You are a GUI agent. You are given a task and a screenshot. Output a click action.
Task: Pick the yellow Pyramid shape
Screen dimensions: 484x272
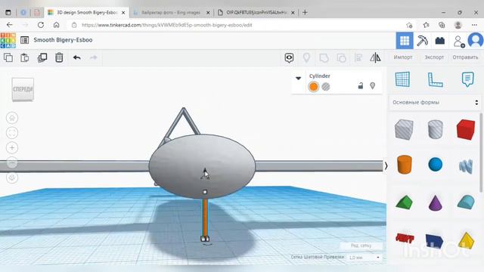point(466,240)
